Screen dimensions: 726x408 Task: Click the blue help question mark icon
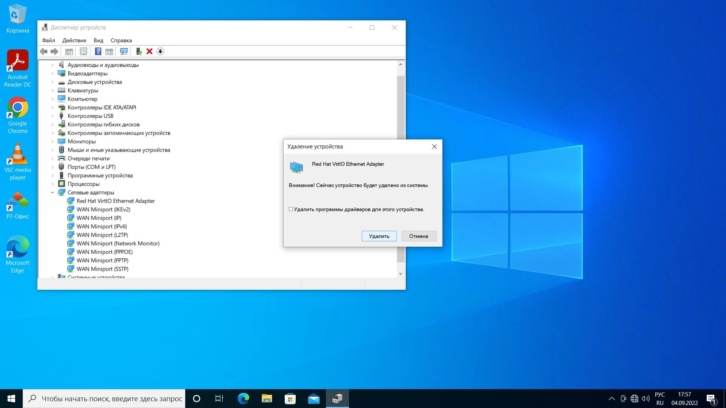coord(98,51)
